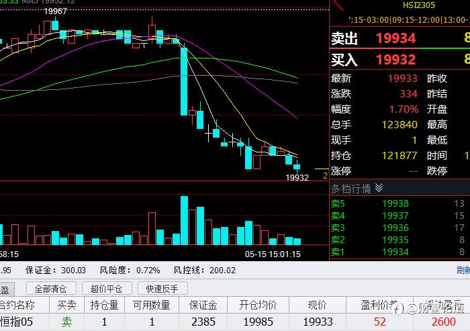470x331 pixels.
Task: Click the 昨结 label
Action: click(437, 94)
